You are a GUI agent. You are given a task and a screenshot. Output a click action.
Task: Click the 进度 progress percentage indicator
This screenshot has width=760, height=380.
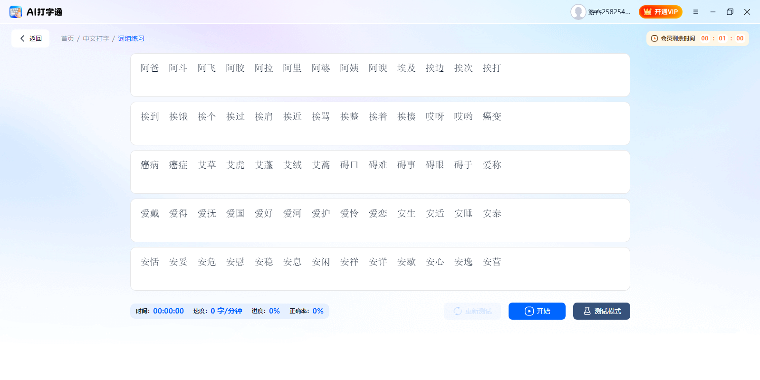point(274,311)
